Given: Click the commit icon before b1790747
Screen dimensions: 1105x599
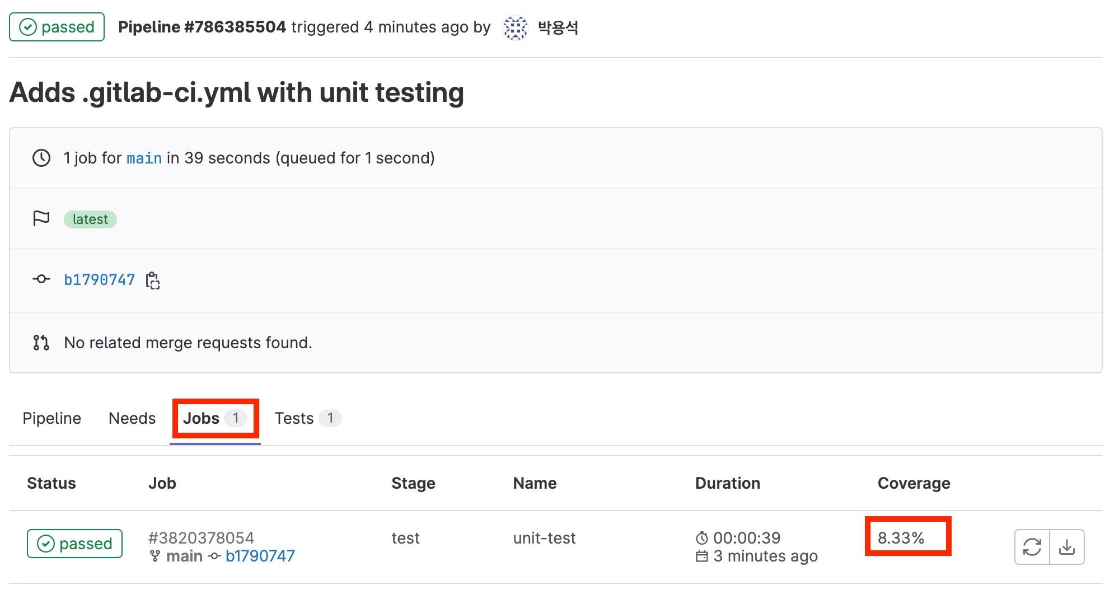Looking at the screenshot, I should coord(41,279).
